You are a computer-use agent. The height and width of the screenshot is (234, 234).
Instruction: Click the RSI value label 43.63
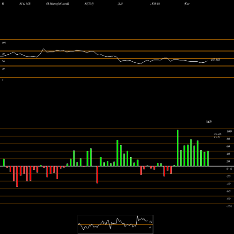215,60
